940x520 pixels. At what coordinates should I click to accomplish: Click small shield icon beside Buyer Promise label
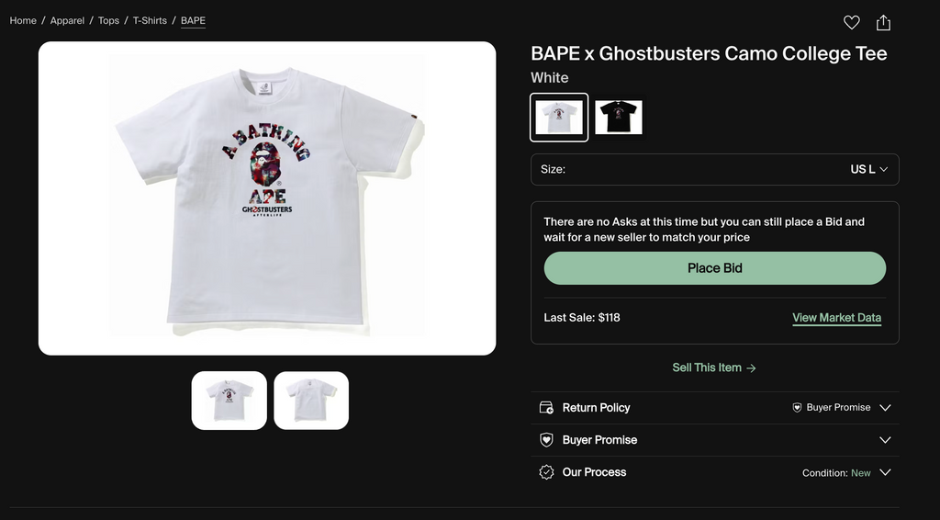coord(797,408)
